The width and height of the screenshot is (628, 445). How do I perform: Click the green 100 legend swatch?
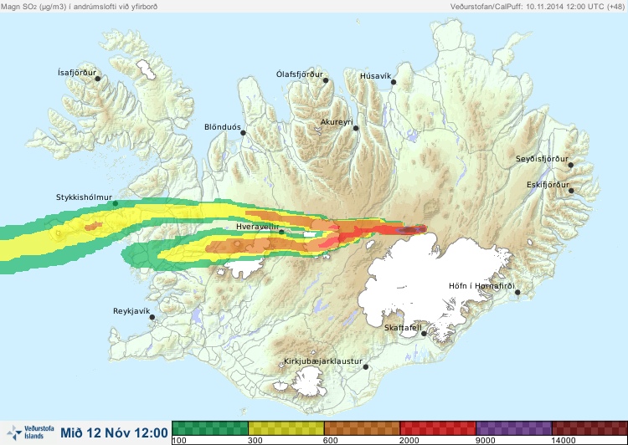[x=210, y=428]
